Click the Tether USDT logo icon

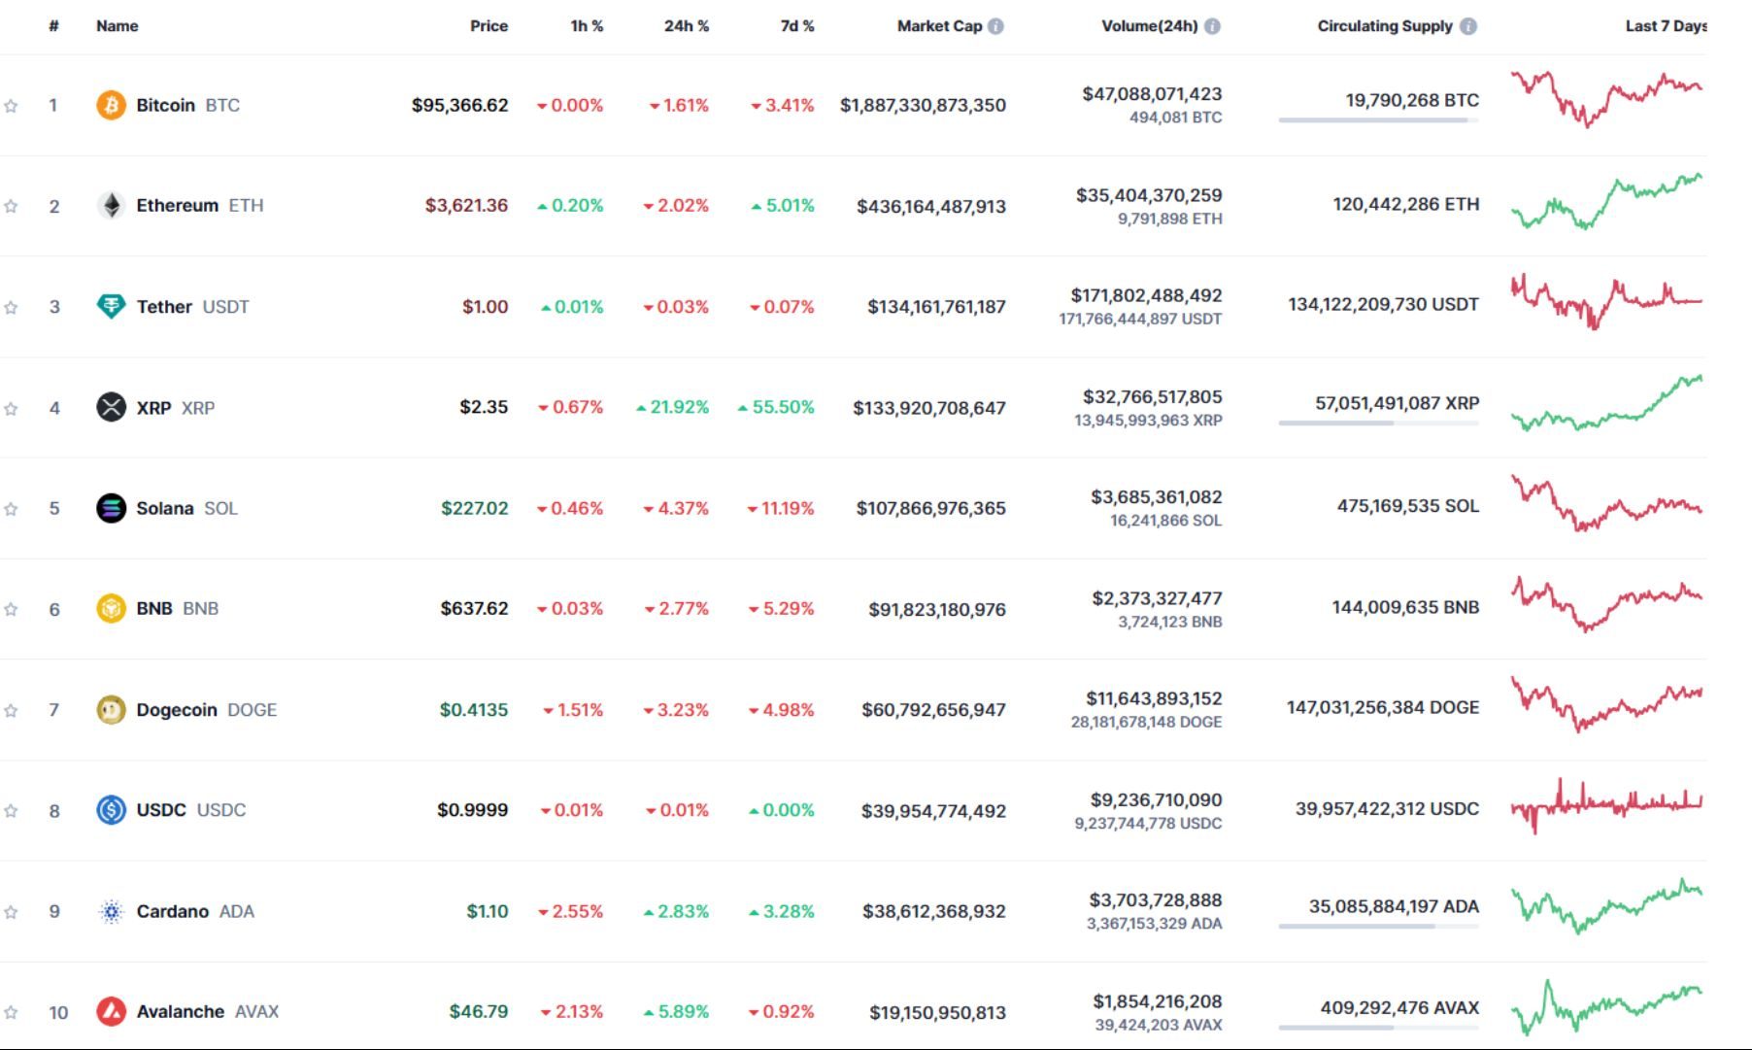111,306
